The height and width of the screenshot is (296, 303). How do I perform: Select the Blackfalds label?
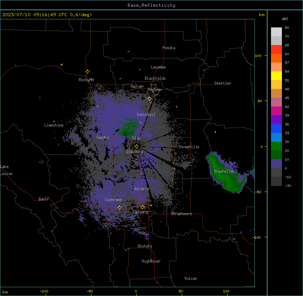155,78
